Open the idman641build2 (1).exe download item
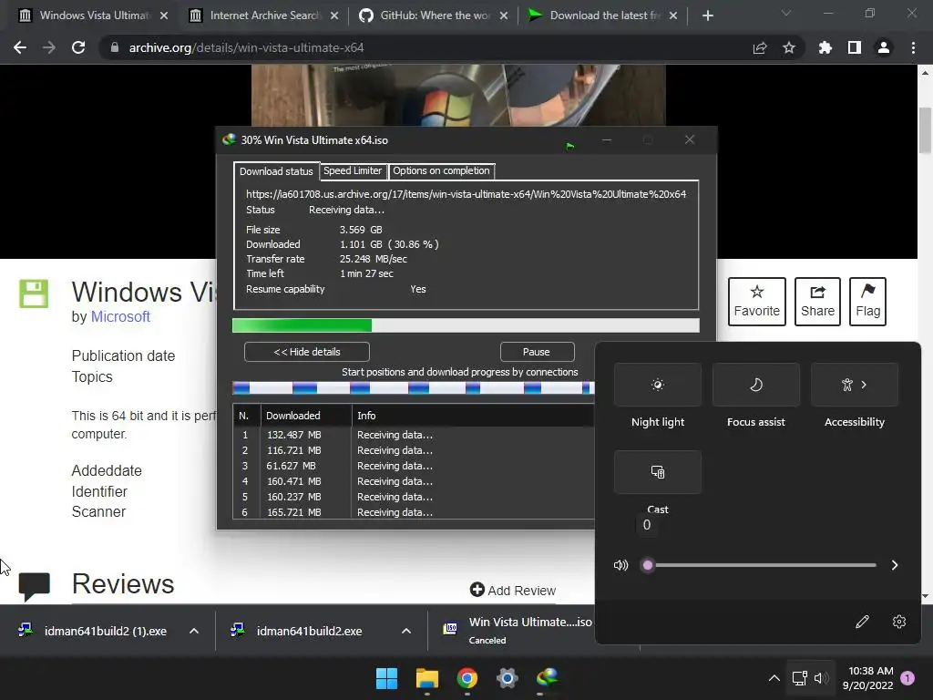 click(x=94, y=631)
